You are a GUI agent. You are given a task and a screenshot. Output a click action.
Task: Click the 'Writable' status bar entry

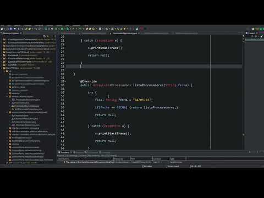pyautogui.click(x=148, y=166)
